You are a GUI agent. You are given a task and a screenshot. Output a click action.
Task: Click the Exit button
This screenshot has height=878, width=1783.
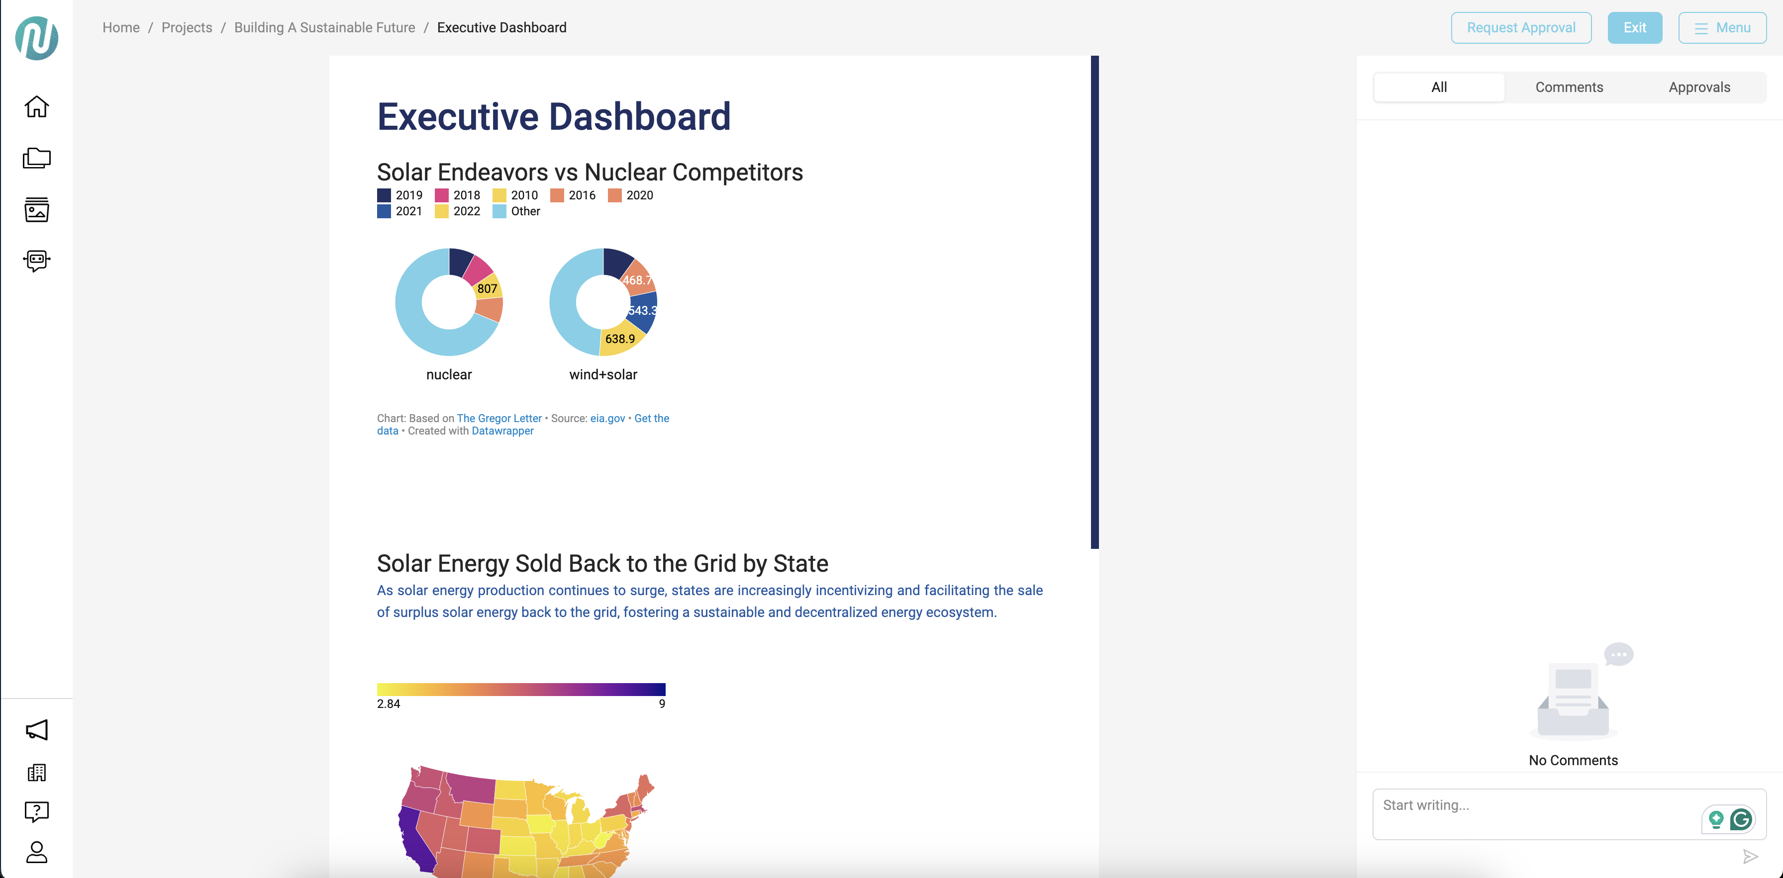coord(1634,27)
